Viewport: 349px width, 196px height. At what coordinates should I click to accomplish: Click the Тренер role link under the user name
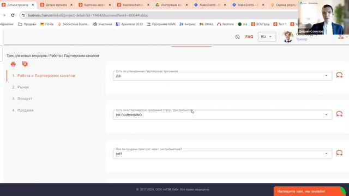pos(302,39)
